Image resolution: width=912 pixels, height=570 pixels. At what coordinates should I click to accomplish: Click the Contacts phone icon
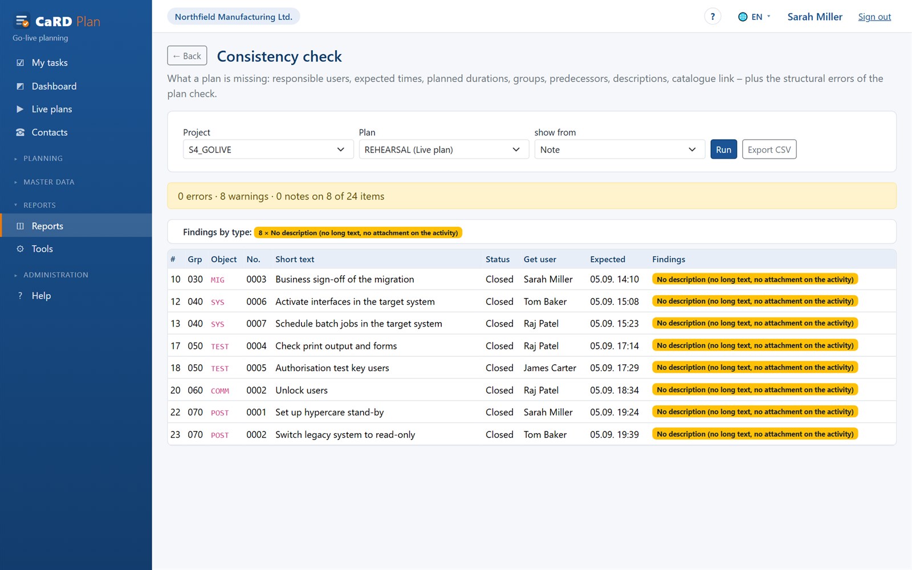click(21, 132)
